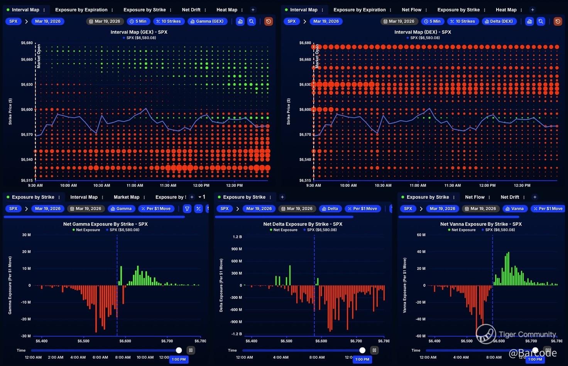
Task: Toggle the Per $1 Move option in Vanna panel
Action: (548, 208)
